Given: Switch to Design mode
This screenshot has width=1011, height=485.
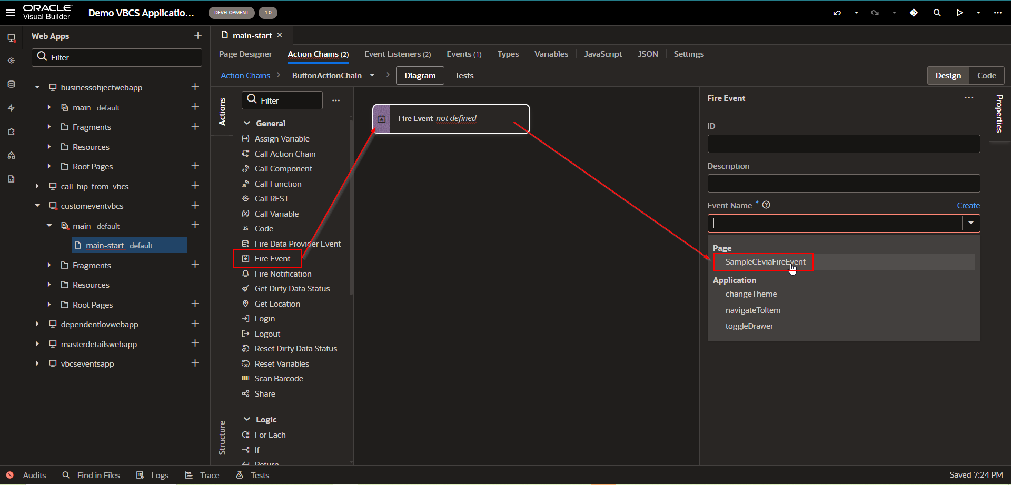Looking at the screenshot, I should [x=948, y=76].
